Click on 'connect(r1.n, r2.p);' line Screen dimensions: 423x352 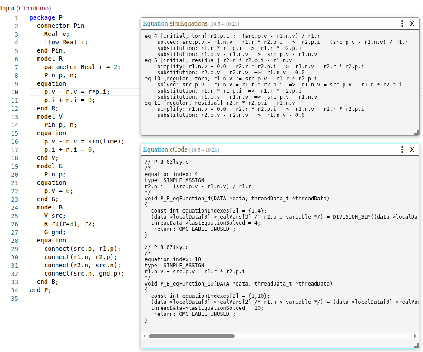coord(80,257)
